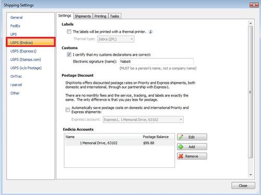Uncheck the customs declarations certify checkbox
The image size is (261, 195).
[69, 55]
